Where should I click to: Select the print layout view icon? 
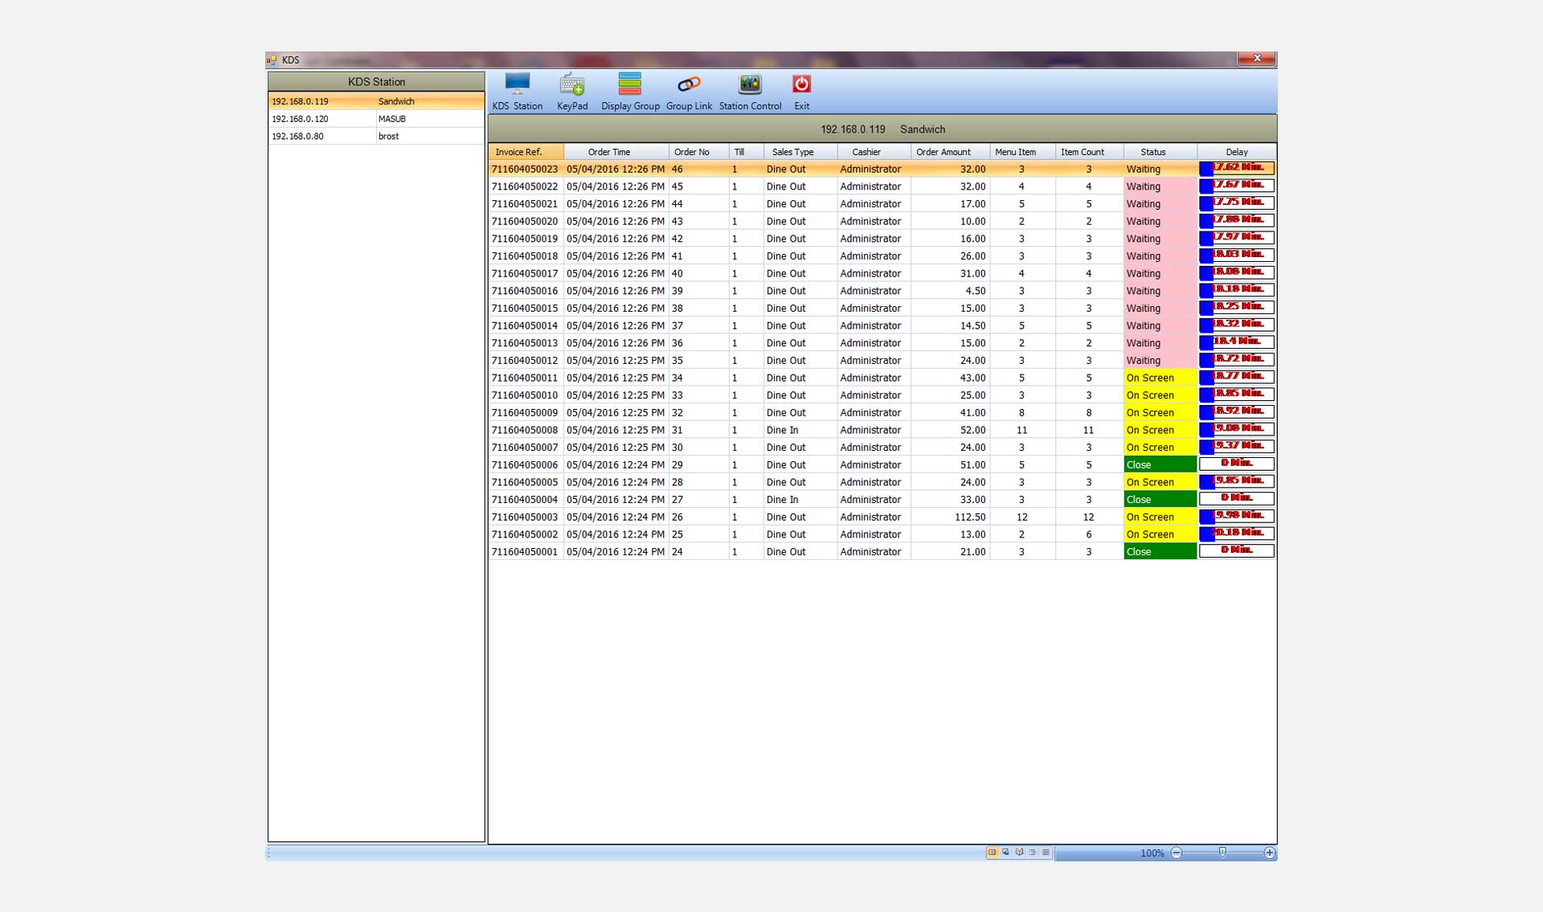tap(992, 853)
